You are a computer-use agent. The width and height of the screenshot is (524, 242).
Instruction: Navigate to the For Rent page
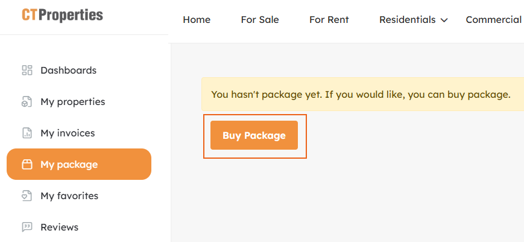[329, 20]
